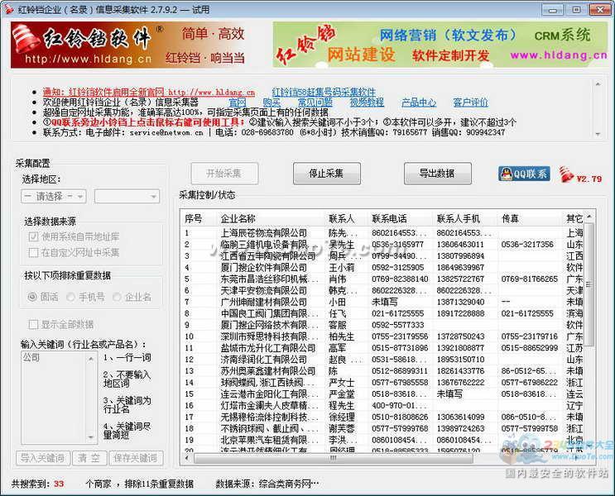Open the red 通知 new website link
This screenshot has width=615, height=496.
tap(149, 93)
